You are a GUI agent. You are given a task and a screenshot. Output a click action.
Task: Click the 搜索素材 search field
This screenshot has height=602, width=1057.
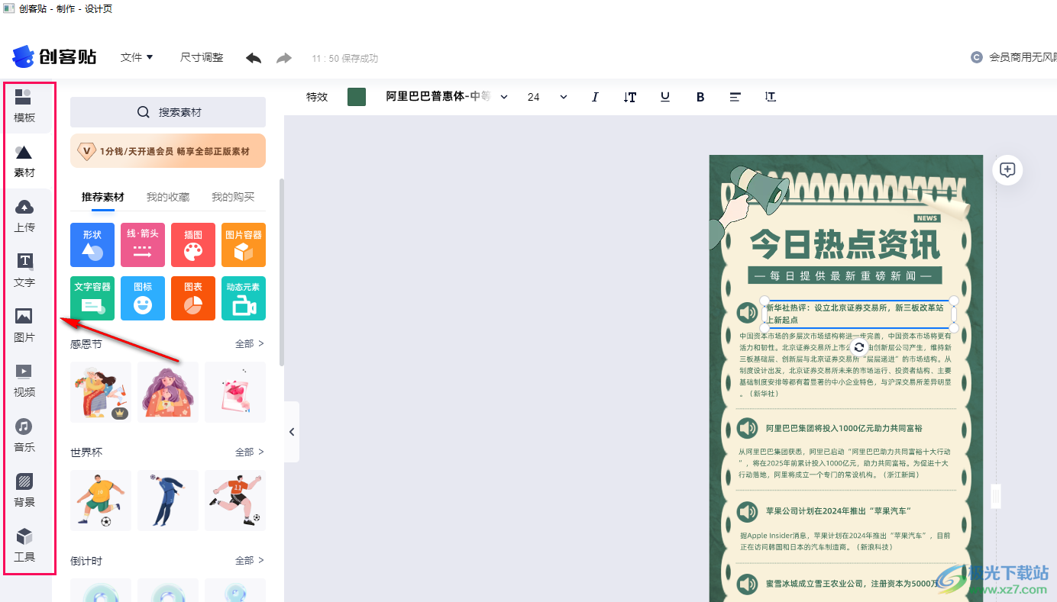point(168,112)
